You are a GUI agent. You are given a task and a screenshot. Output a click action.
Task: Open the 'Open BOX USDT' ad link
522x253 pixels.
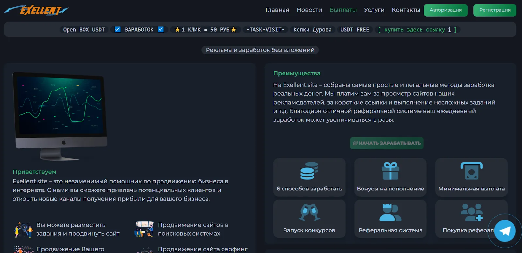[x=84, y=30]
